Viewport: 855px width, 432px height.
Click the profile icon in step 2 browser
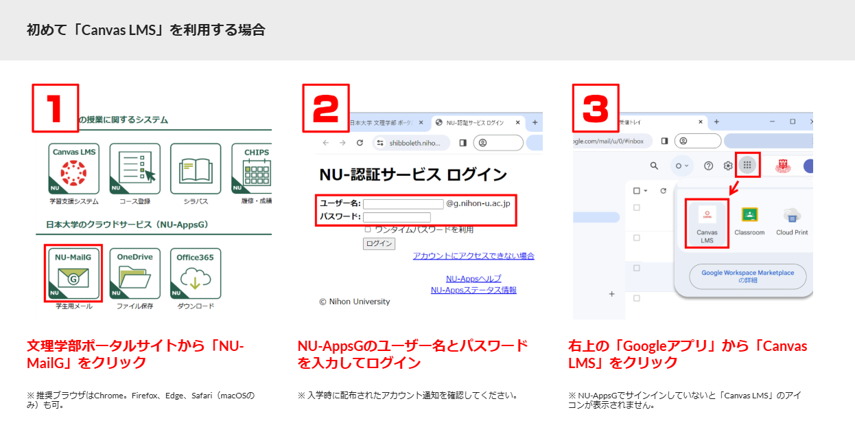[x=483, y=143]
